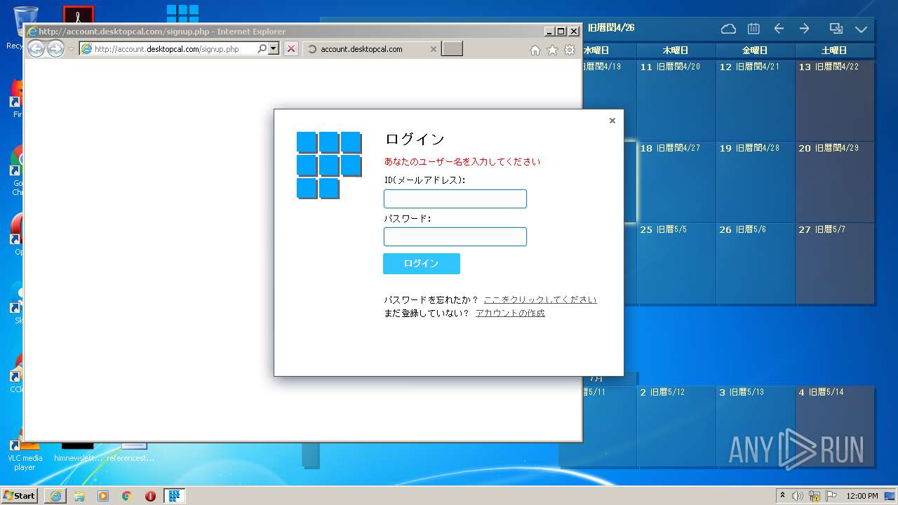Select calendar cell for day 12
Viewport: 898px width, 505px height.
coord(756,100)
